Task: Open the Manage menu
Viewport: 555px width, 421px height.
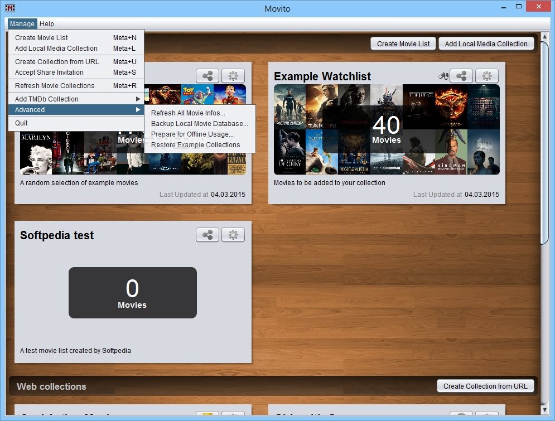Action: click(22, 24)
